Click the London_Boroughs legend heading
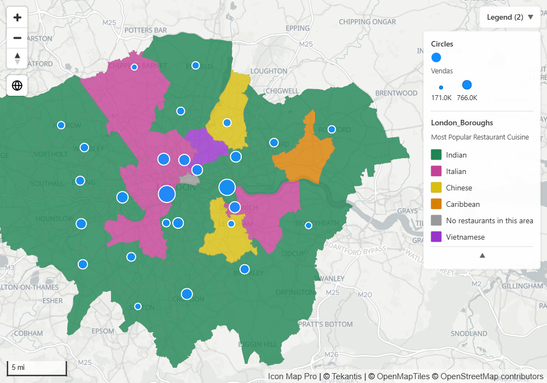The height and width of the screenshot is (383, 547). coord(462,123)
